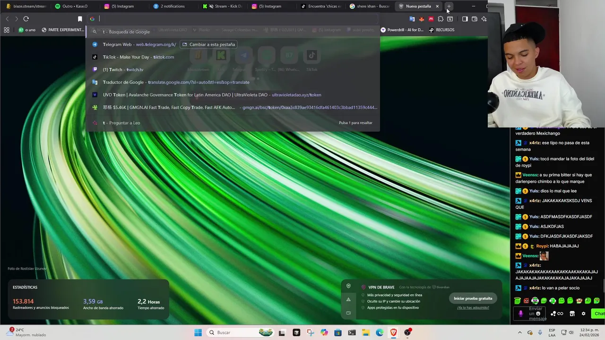Open chat settings gear icon
Screen dimensions: 605x340
583,314
